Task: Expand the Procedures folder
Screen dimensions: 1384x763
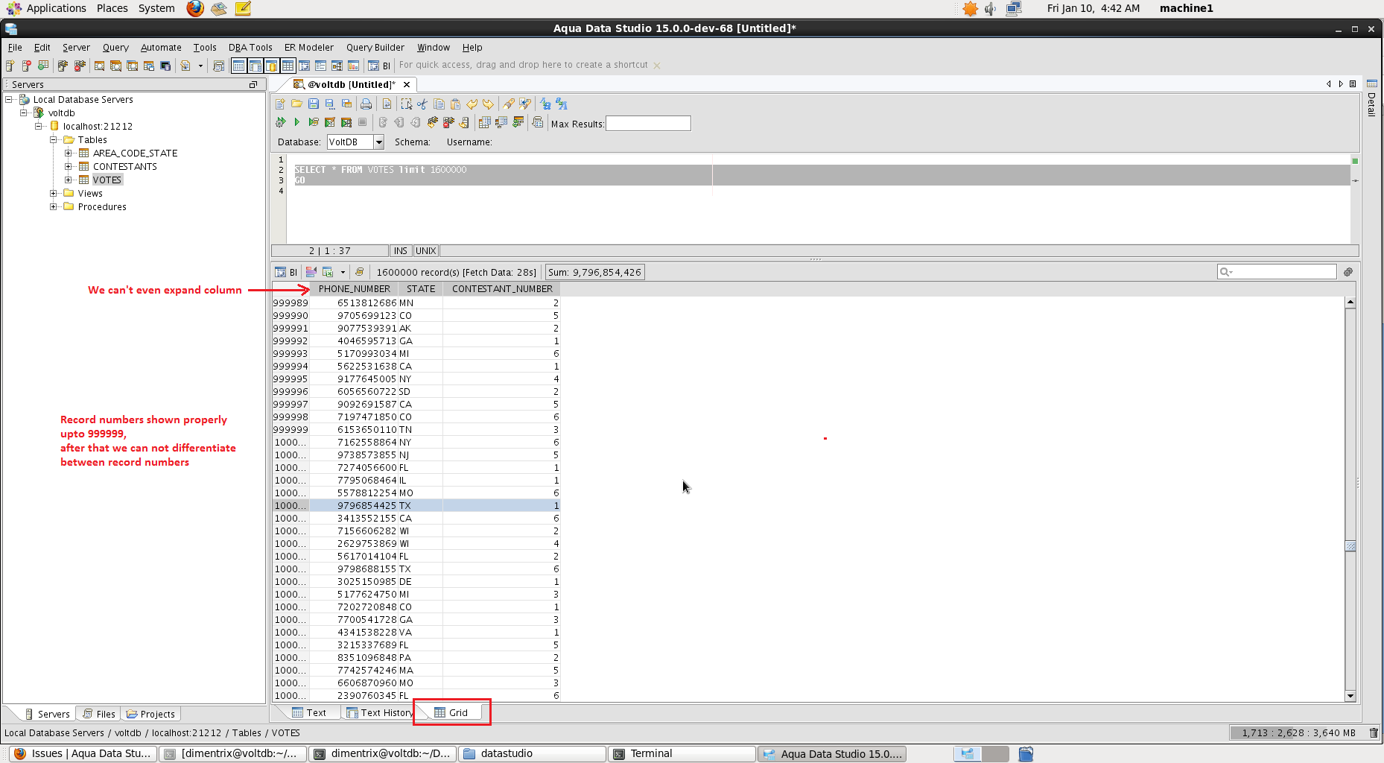Action: 54,206
